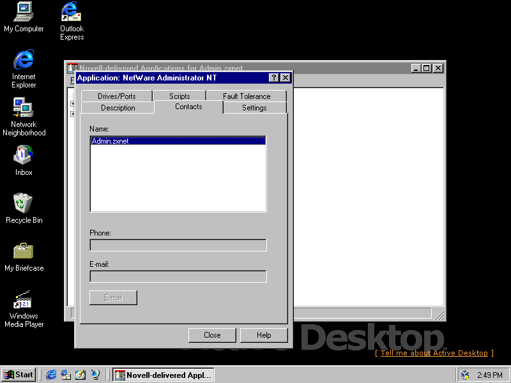
Task: Click Internet Explorer quick launch icon
Action: [x=51, y=375]
